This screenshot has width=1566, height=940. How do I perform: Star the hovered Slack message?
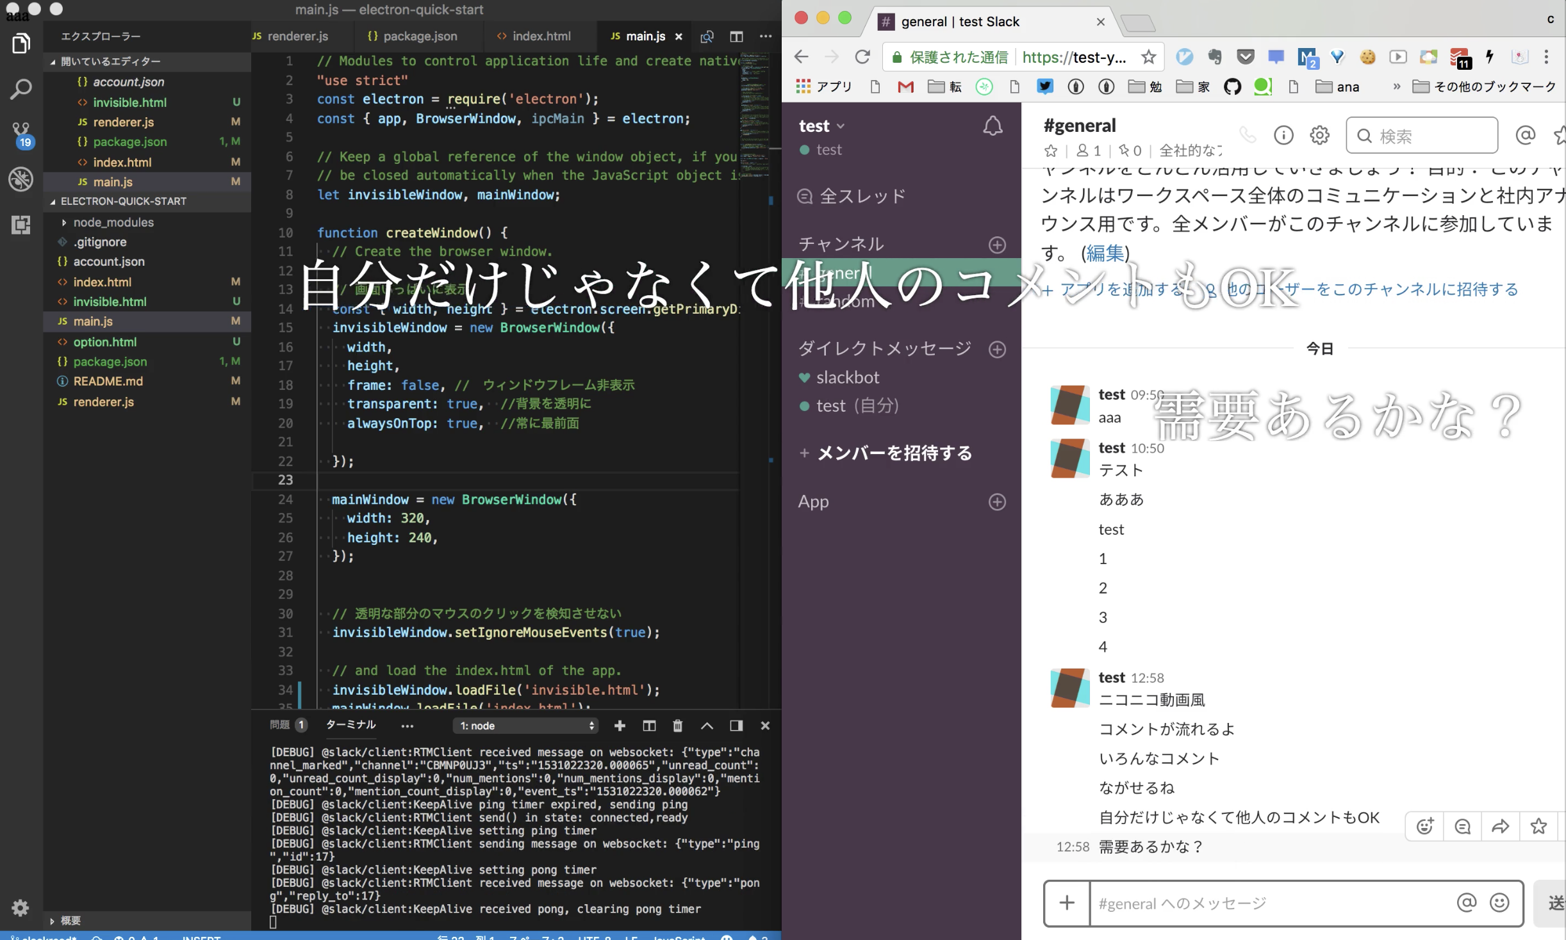tap(1538, 826)
